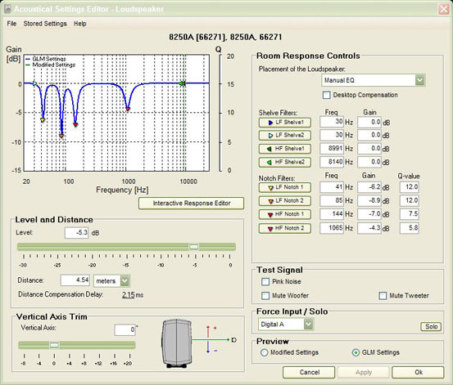Select the HF Notch 1 filter button
Screen dimensions: 453x385
pos(285,214)
